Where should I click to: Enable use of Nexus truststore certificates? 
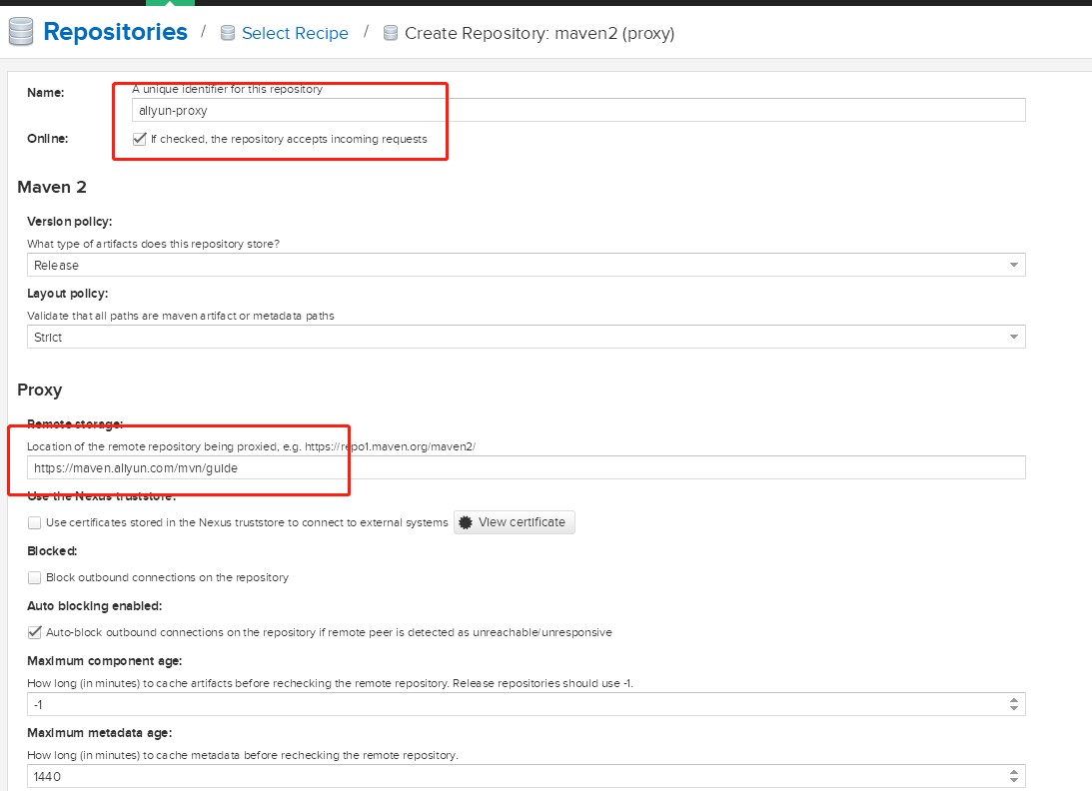[35, 522]
